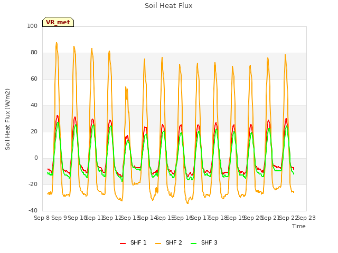Click the 40 y-axis tick label
This screenshot has height=253, width=338.
point(34,105)
